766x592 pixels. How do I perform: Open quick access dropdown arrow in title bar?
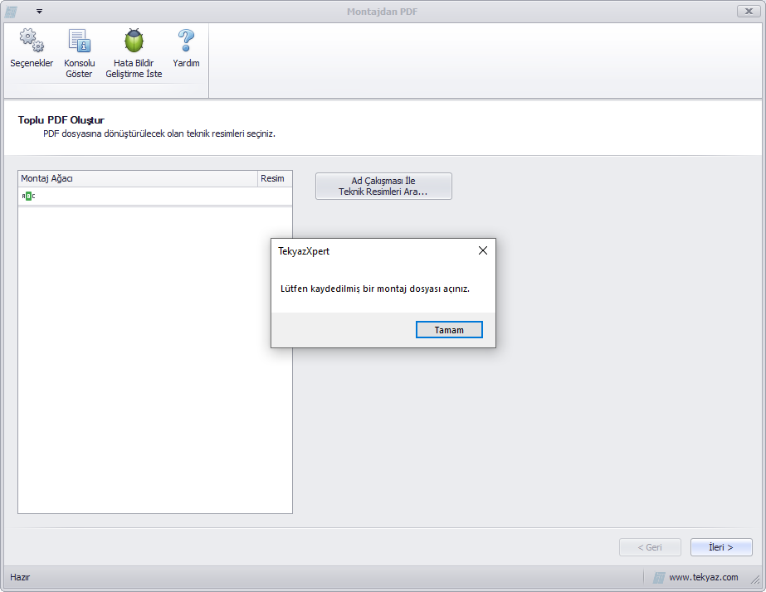click(40, 12)
